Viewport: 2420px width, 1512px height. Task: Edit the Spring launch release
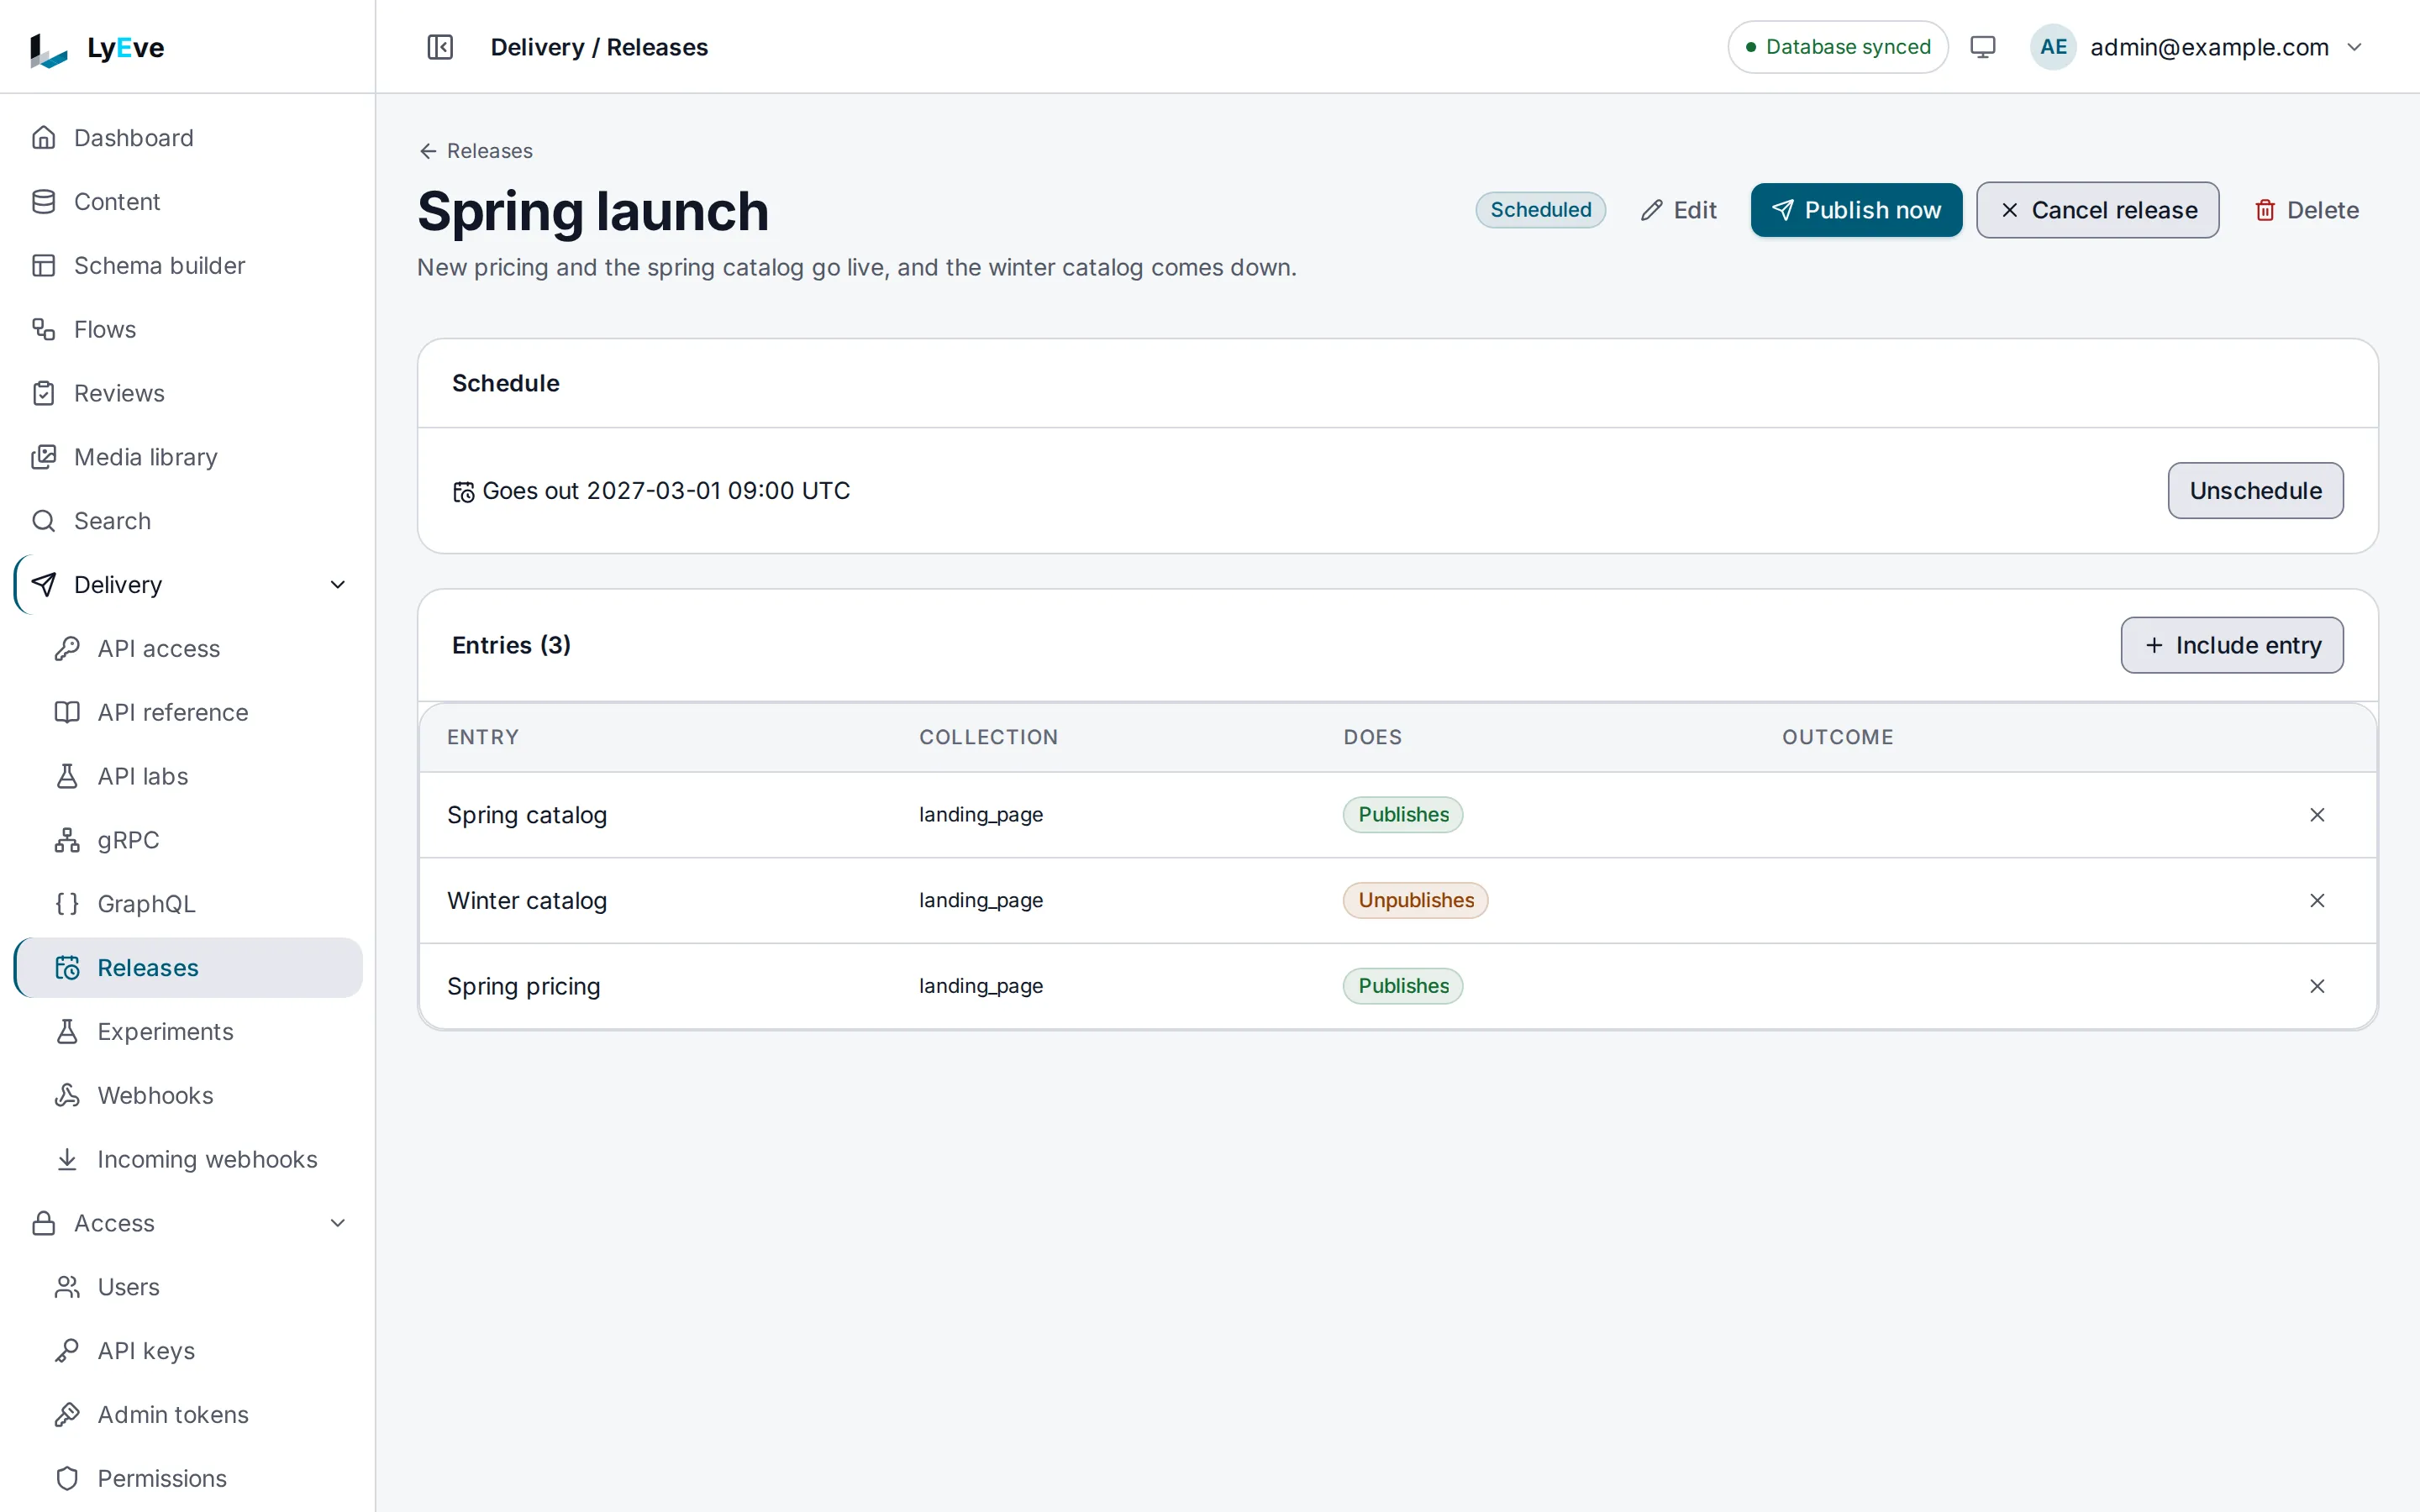click(x=1679, y=210)
